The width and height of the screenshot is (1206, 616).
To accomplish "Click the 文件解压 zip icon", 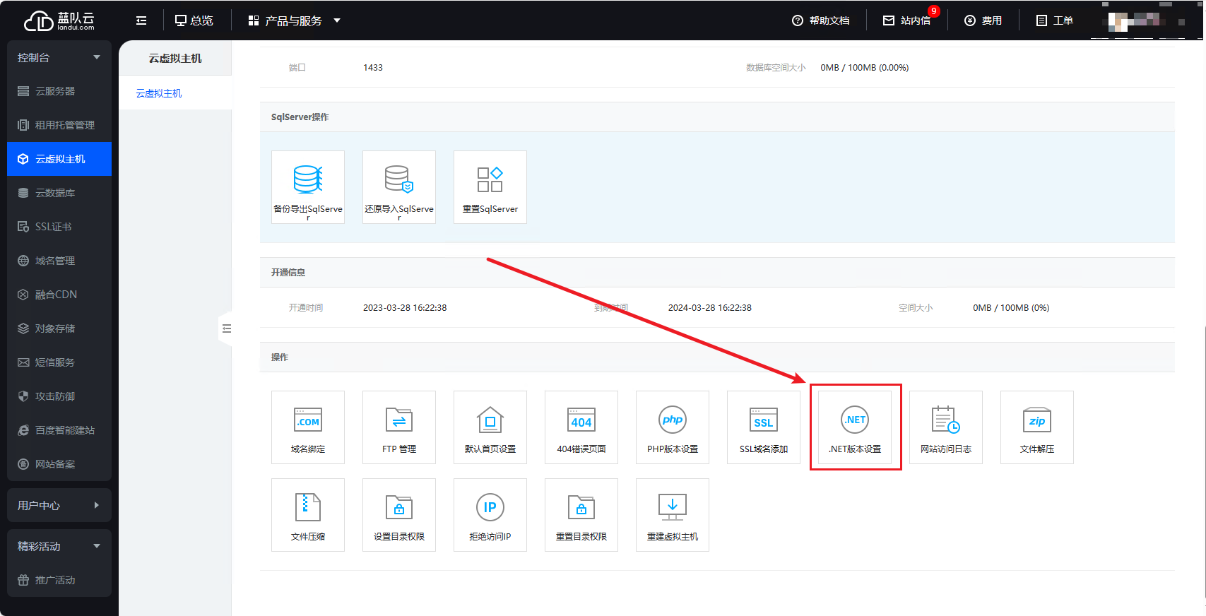I will pos(1037,427).
